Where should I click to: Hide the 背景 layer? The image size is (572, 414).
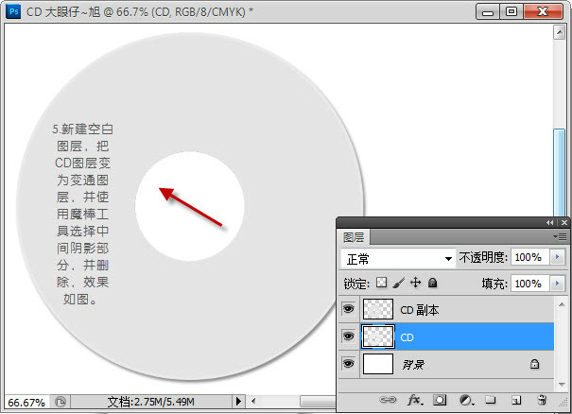(x=348, y=363)
